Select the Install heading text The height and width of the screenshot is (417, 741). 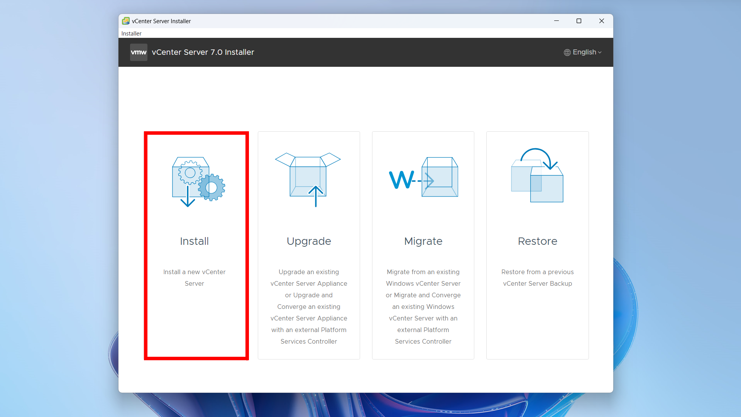[194, 241]
